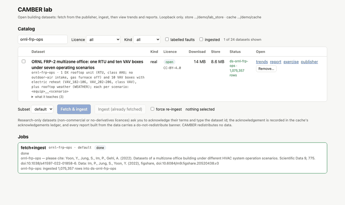Click the 'done' badge in the Jobs panel

click(100, 148)
